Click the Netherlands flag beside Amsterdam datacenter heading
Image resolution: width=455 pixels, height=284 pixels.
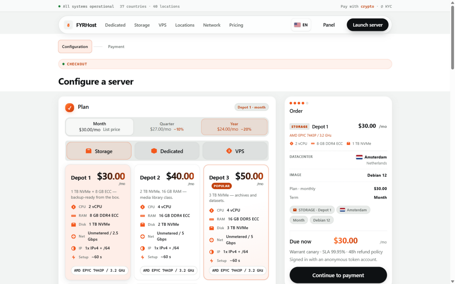point(359,157)
